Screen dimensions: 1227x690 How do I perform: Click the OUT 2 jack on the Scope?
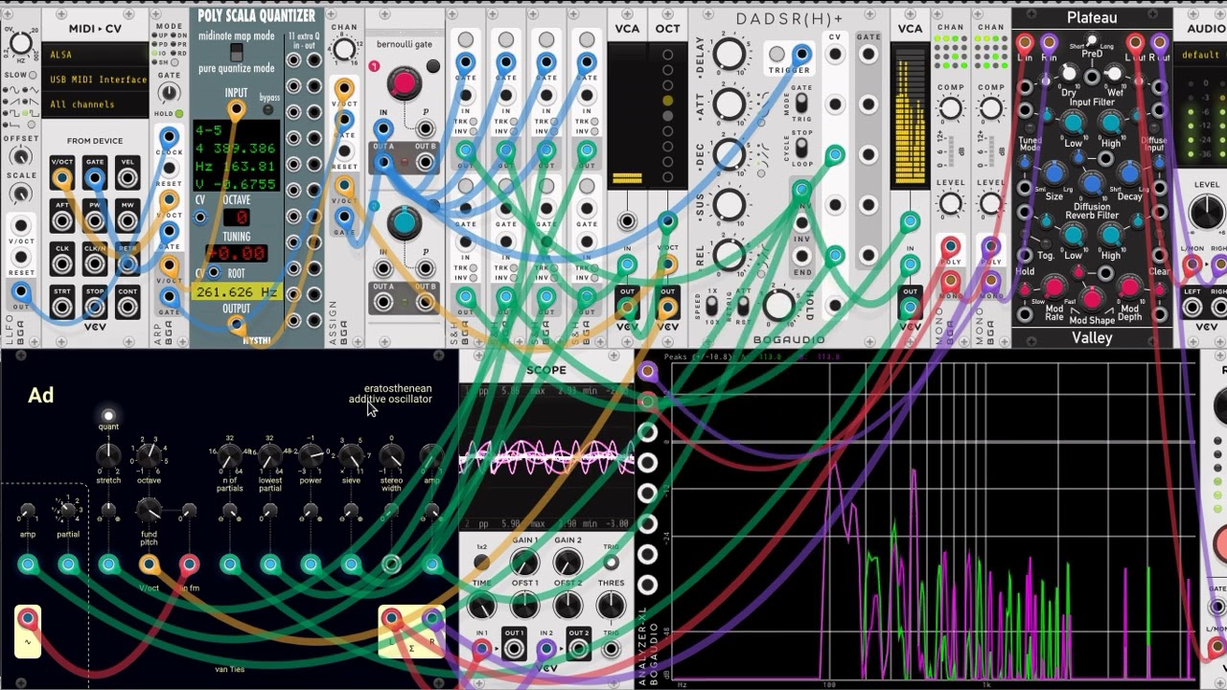point(578,649)
